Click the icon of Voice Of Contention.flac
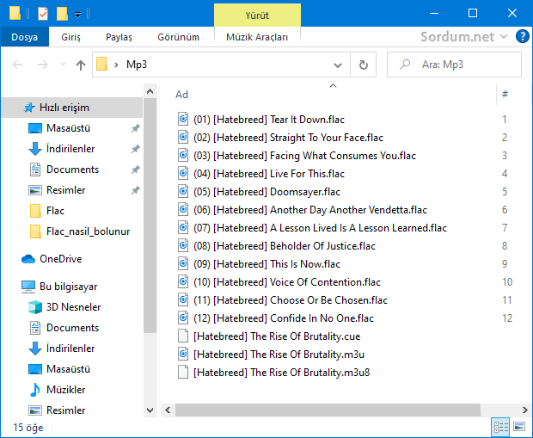The height and width of the screenshot is (438, 533). point(183,281)
